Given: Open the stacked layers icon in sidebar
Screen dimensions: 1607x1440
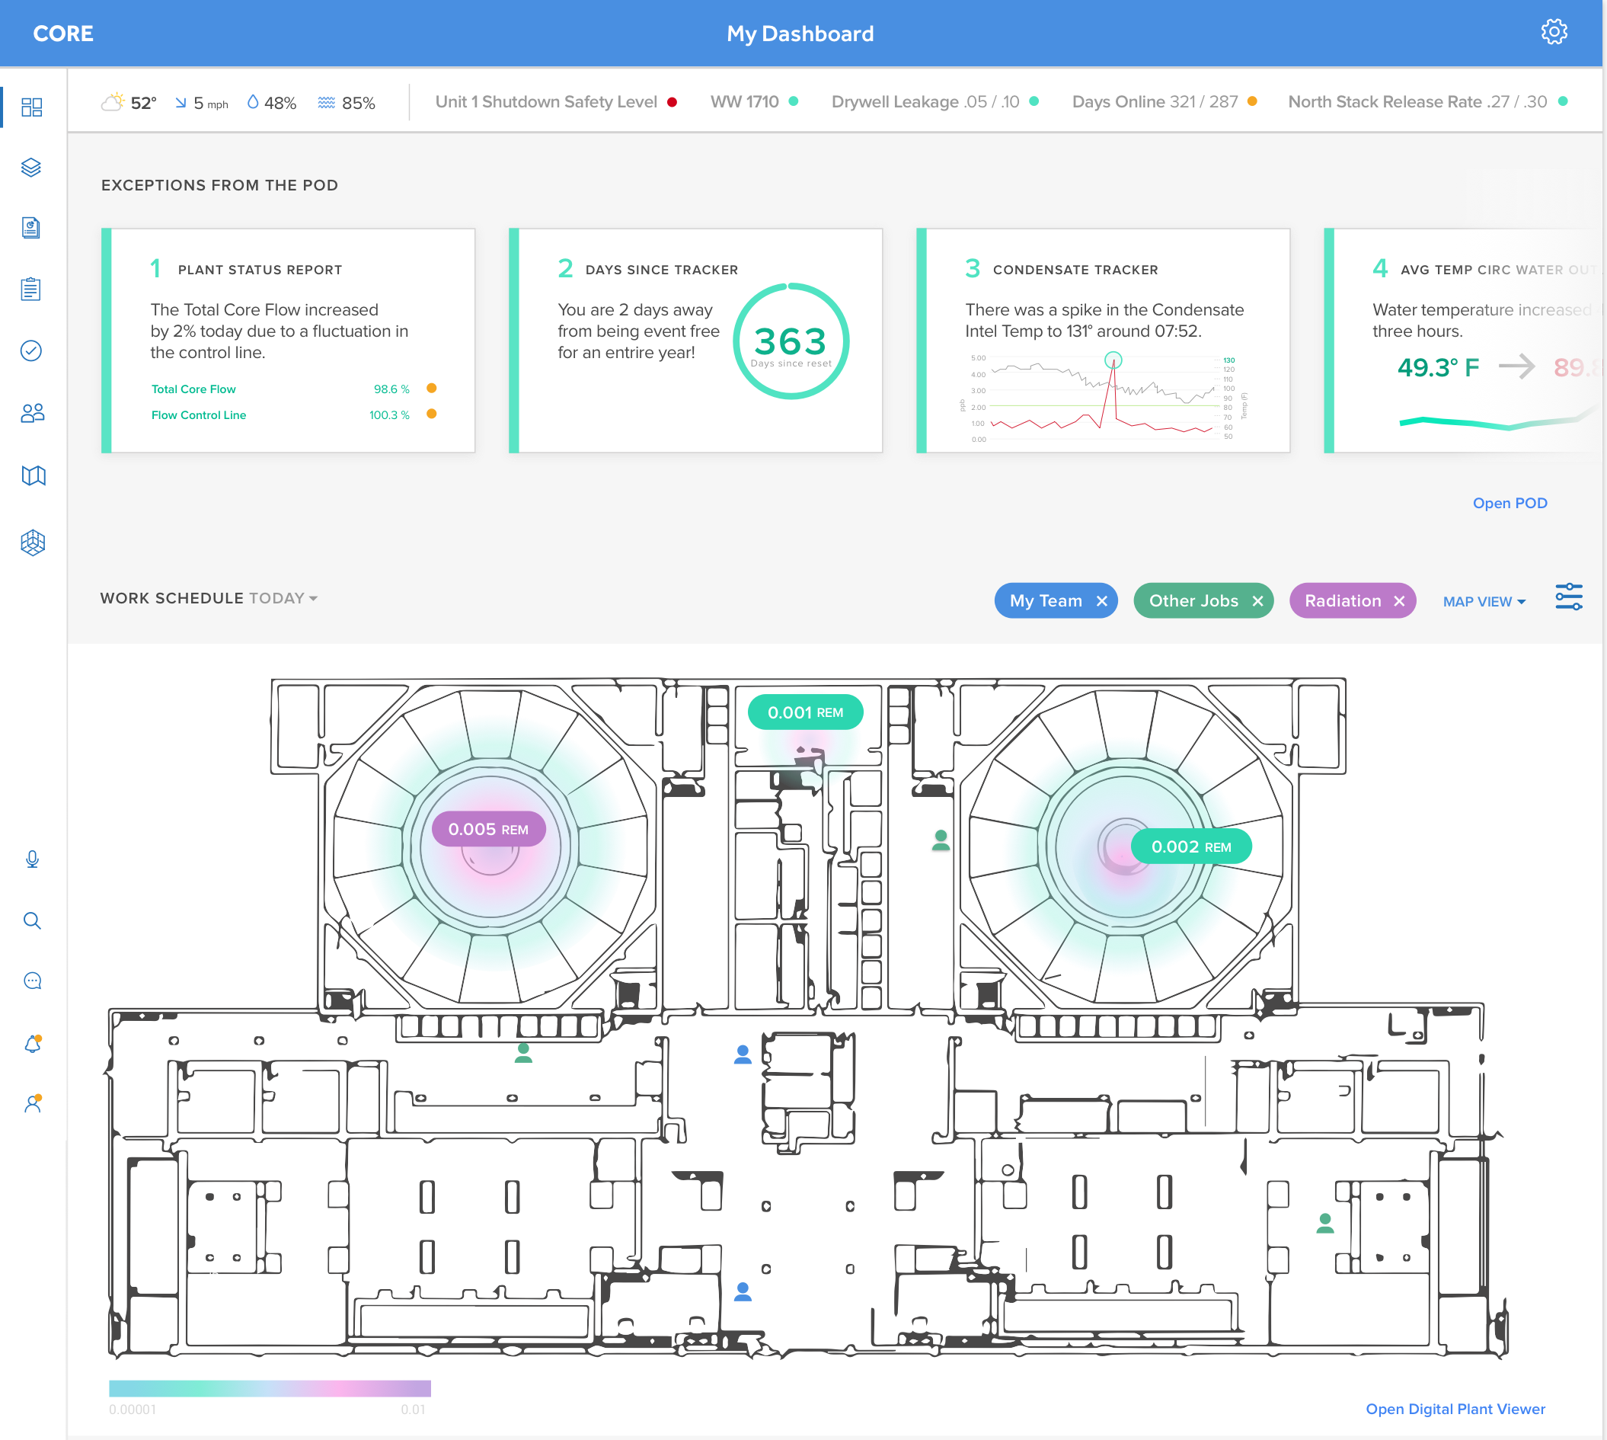Looking at the screenshot, I should (32, 167).
